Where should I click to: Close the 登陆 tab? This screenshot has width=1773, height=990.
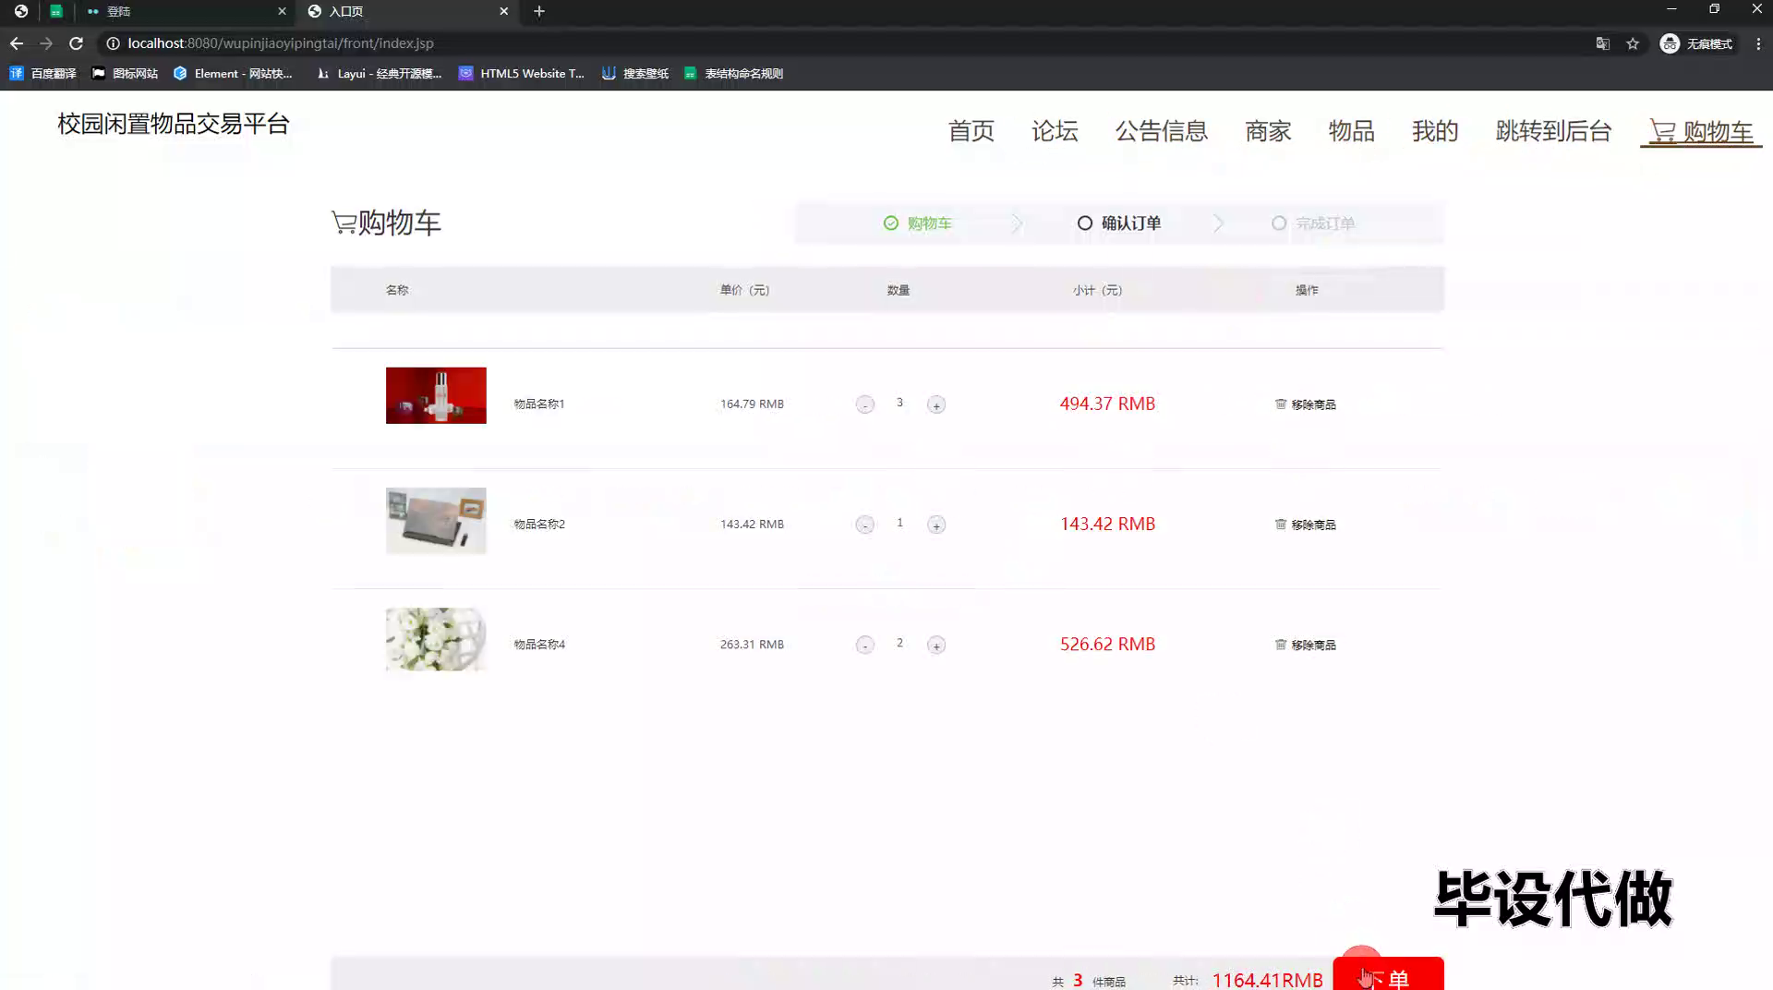pyautogui.click(x=282, y=11)
